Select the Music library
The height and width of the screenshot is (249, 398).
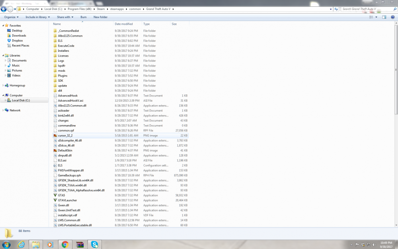pos(16,65)
